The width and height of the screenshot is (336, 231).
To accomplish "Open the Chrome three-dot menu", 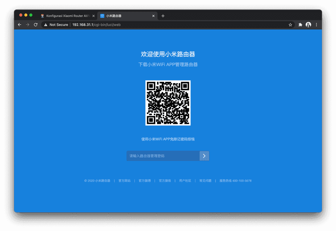I will (x=316, y=25).
